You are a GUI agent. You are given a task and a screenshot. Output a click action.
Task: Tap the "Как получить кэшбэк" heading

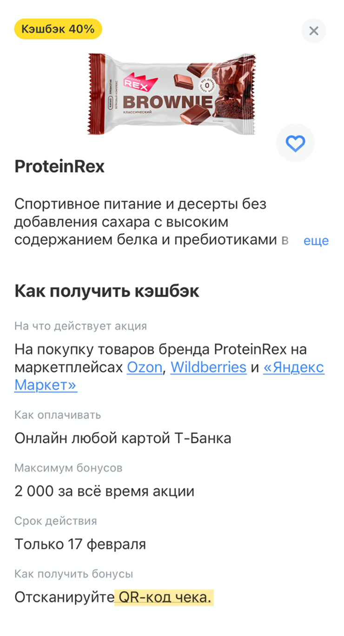107,291
